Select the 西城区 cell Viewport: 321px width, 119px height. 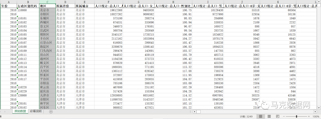(48, 22)
